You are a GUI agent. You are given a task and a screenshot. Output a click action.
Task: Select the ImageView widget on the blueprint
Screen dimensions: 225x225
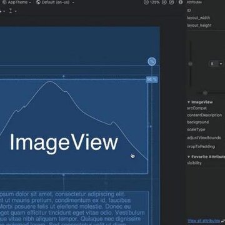click(73, 126)
